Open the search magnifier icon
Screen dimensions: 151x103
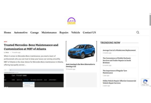[x=138, y=32]
